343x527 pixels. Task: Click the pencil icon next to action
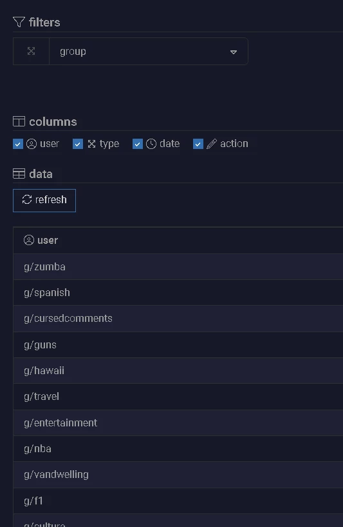coord(212,144)
